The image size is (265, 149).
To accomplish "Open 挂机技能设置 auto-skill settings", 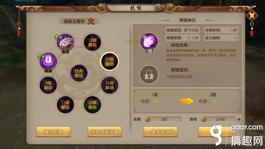I will (105, 132).
